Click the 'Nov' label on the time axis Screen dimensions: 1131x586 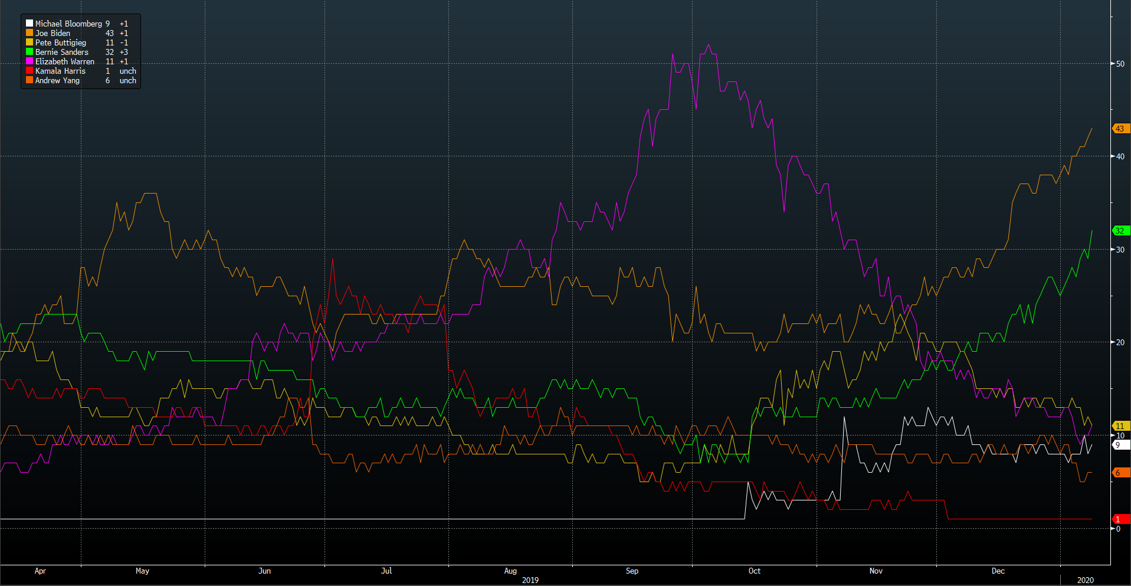click(876, 571)
